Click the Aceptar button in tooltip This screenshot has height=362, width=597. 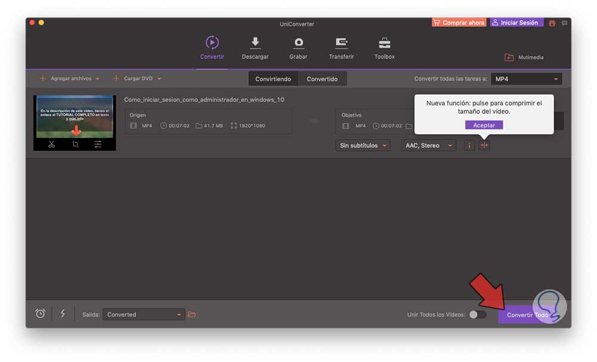[484, 125]
